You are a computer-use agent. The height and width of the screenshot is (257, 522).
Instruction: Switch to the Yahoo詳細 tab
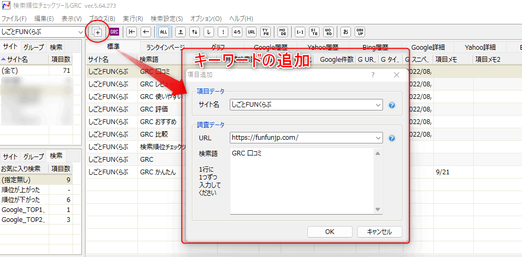click(x=481, y=48)
